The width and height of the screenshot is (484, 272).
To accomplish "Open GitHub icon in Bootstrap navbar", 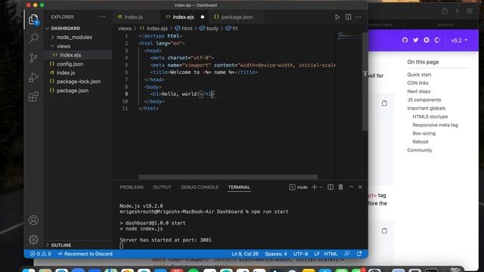I will [x=405, y=40].
